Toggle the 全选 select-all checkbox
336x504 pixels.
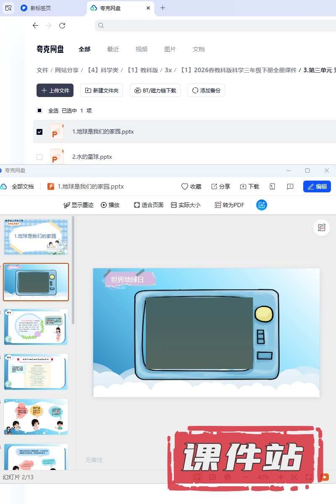tap(39, 110)
